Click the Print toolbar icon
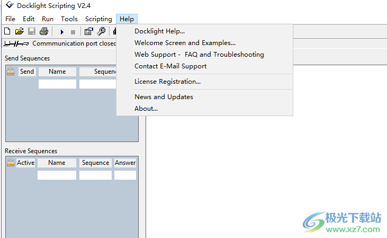387x238 pixels. (x=44, y=32)
